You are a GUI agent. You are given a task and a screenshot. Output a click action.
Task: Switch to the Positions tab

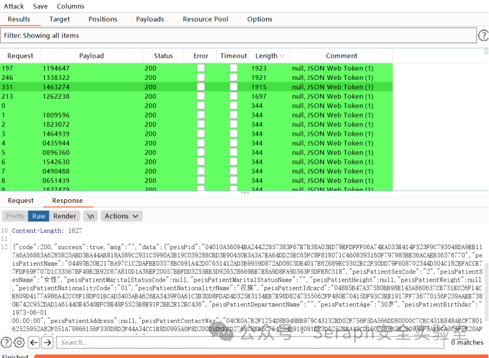[102, 19]
